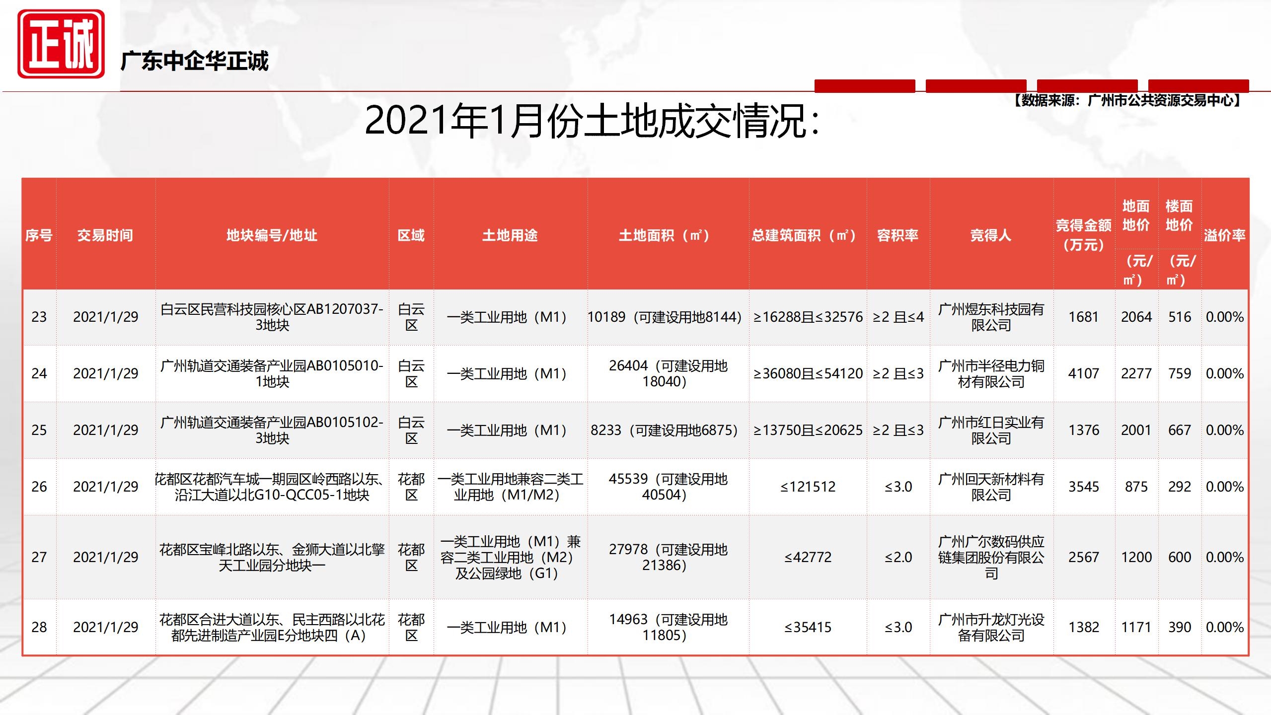Click the 地块编号/地址 column header

pyautogui.click(x=272, y=235)
